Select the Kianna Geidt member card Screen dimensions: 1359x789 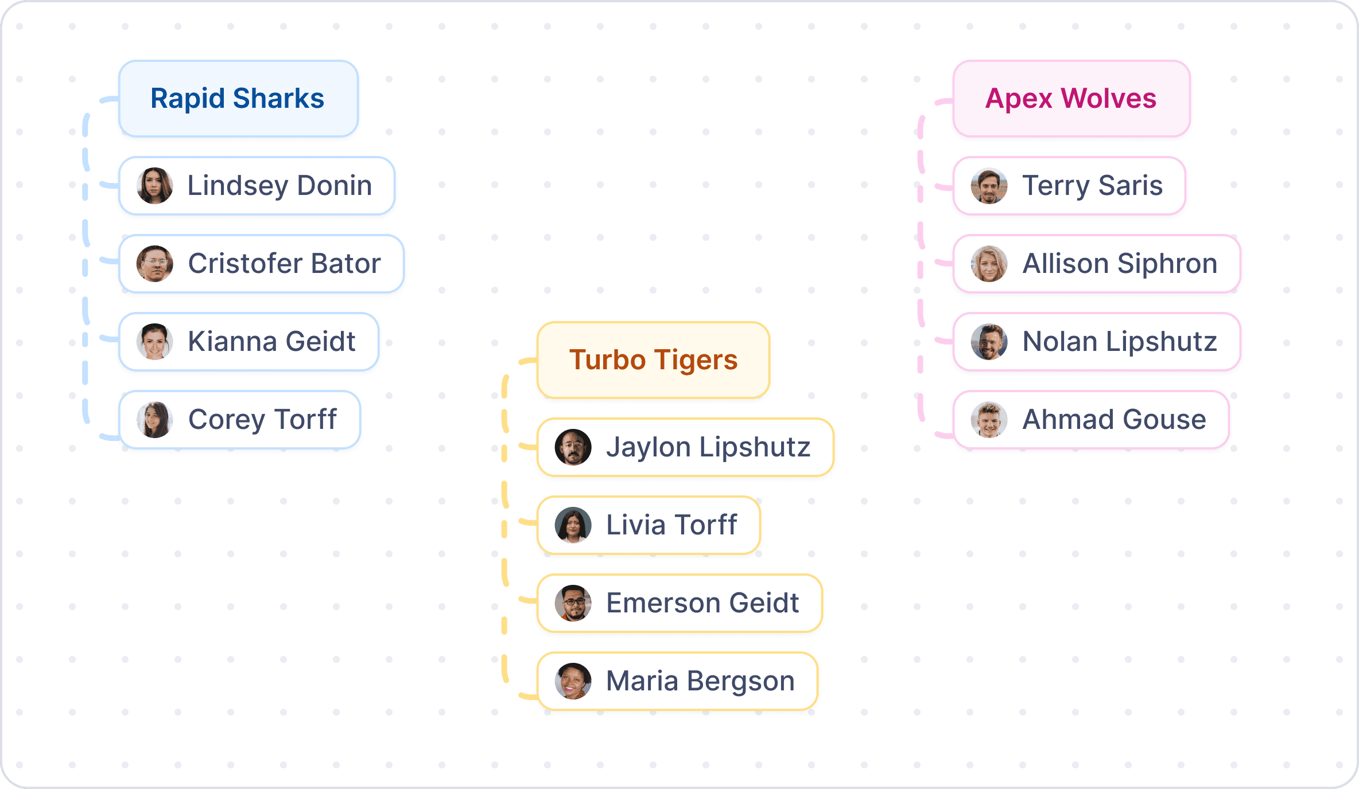(248, 342)
